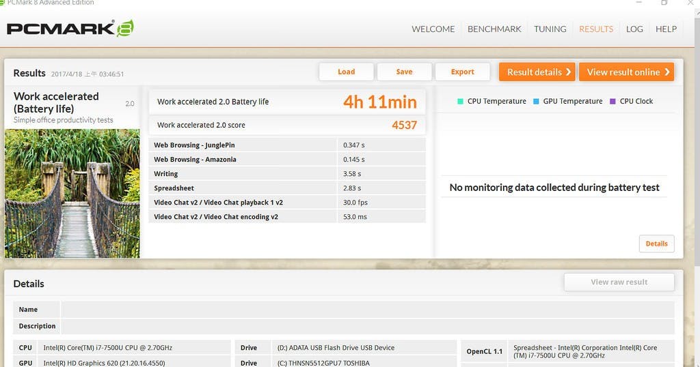The height and width of the screenshot is (367, 700).
Task: Click the CPU Clock legend swatch
Action: pyautogui.click(x=612, y=101)
